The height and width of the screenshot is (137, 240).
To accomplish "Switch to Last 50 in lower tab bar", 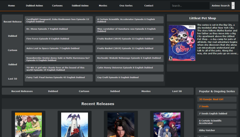I will click(177, 91).
